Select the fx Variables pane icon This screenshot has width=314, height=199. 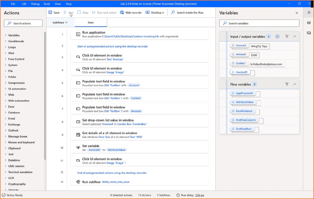click(309, 12)
